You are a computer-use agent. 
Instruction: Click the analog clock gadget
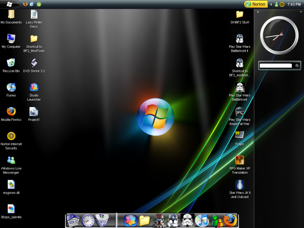[279, 35]
